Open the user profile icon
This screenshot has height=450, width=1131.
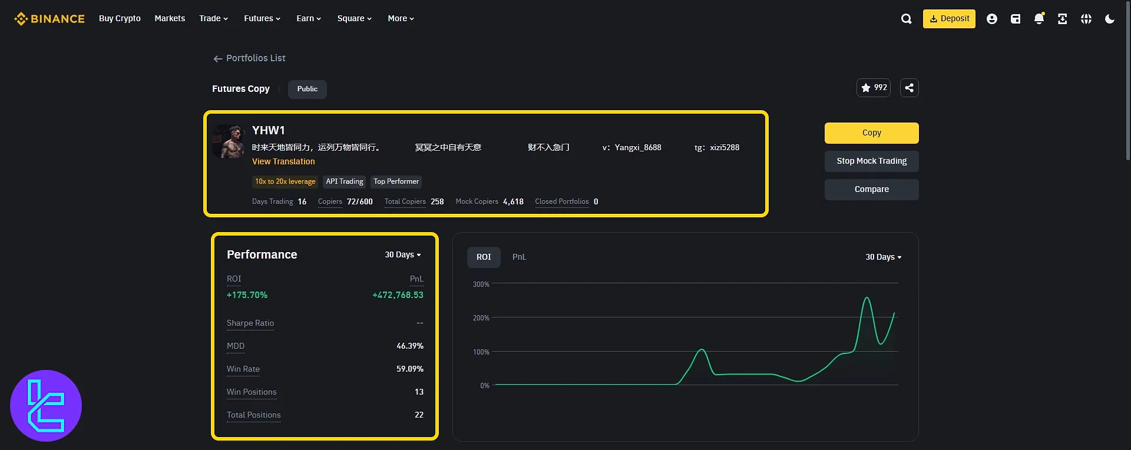pos(992,19)
